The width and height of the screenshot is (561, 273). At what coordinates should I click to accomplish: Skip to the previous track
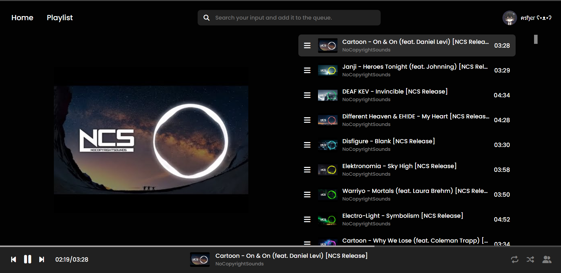point(13,260)
